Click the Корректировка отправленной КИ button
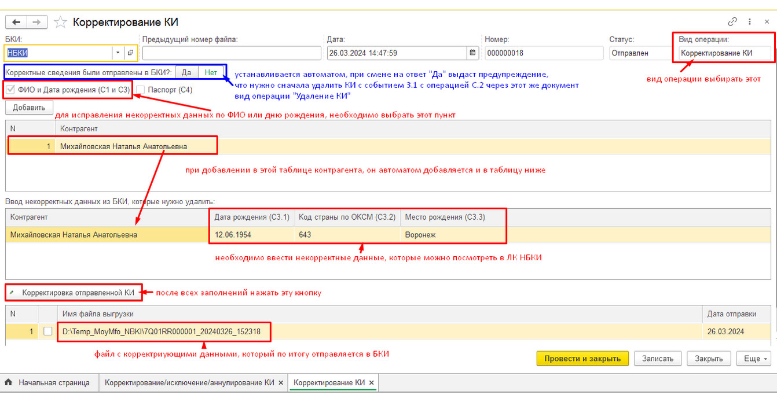 [73, 293]
